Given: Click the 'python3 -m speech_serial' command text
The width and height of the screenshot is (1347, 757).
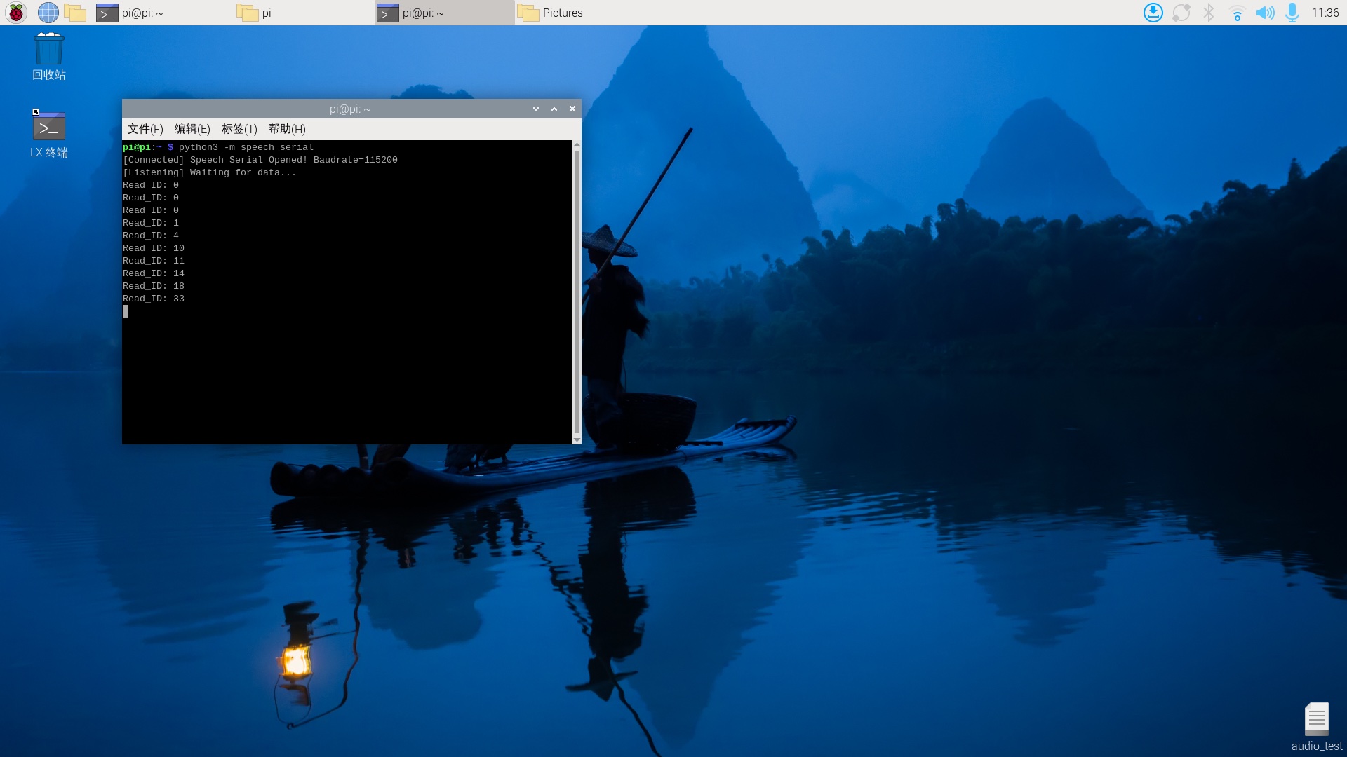Looking at the screenshot, I should click(246, 147).
